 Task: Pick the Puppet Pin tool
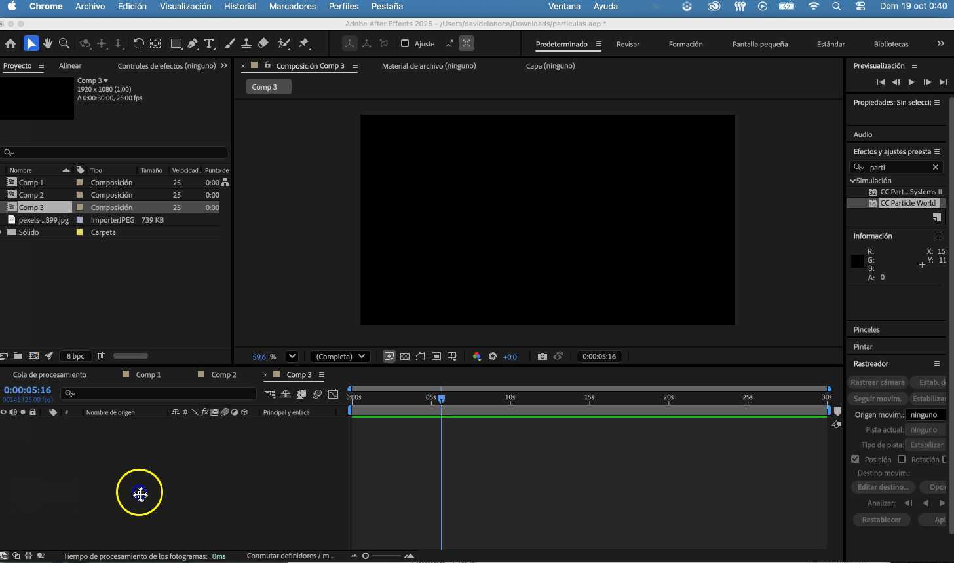coord(303,44)
